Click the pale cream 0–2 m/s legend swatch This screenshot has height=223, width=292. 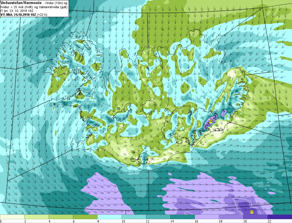(12, 217)
